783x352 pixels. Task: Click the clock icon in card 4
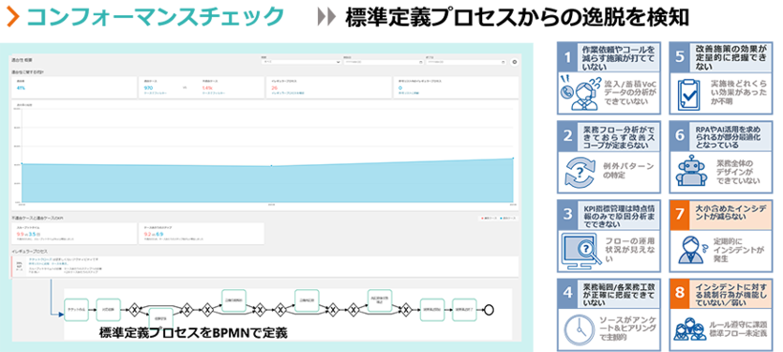pyautogui.click(x=581, y=329)
